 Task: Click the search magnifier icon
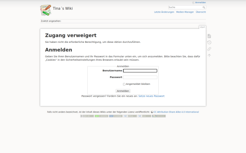pos(204,7)
